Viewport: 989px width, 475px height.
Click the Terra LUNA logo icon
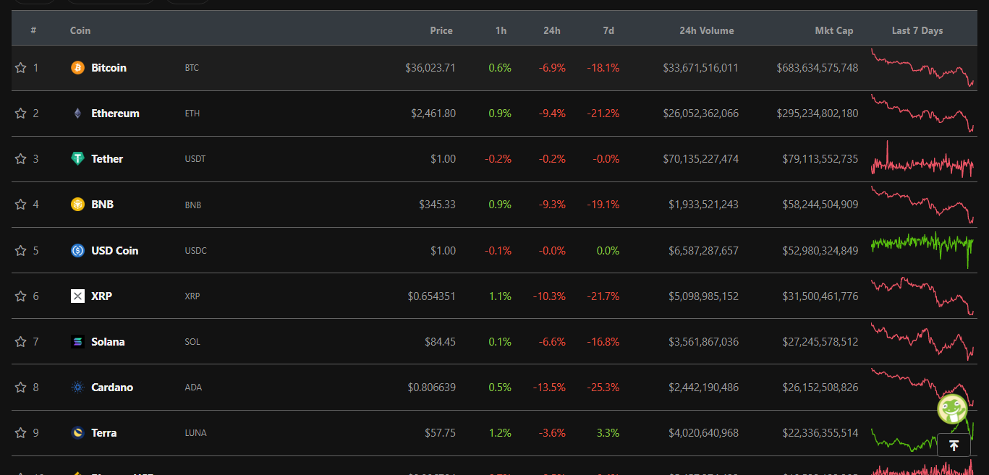click(x=77, y=433)
